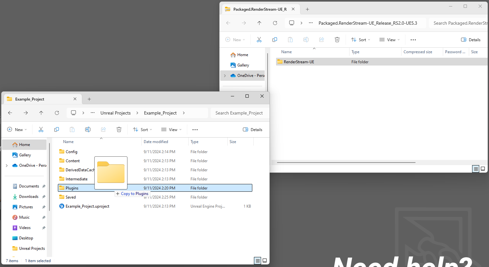
Task: Open Sort dropdown in Example_Project toolbar
Action: pos(142,129)
